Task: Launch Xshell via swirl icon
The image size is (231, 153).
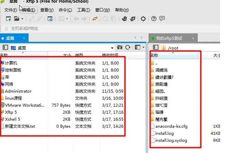Action: pos(124,19)
